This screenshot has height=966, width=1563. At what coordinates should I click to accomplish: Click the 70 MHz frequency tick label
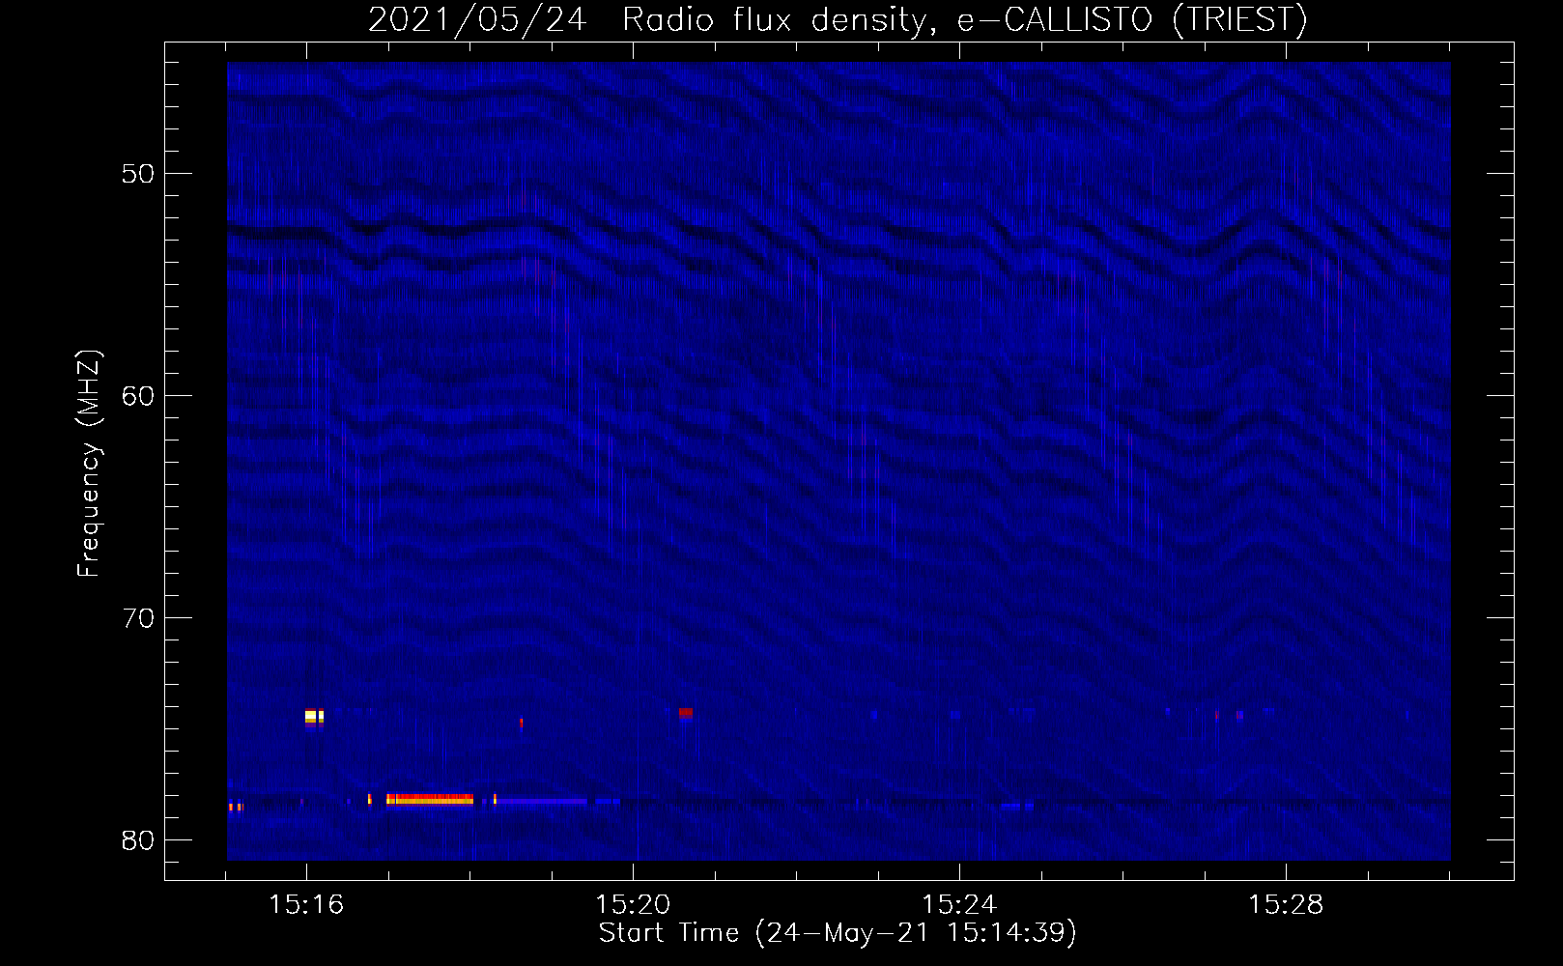(x=138, y=618)
